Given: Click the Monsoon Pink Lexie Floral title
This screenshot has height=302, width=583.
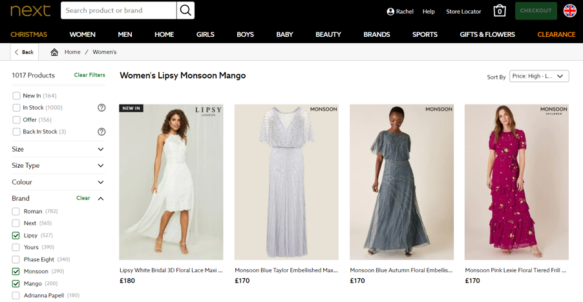Looking at the screenshot, I should point(516,270).
